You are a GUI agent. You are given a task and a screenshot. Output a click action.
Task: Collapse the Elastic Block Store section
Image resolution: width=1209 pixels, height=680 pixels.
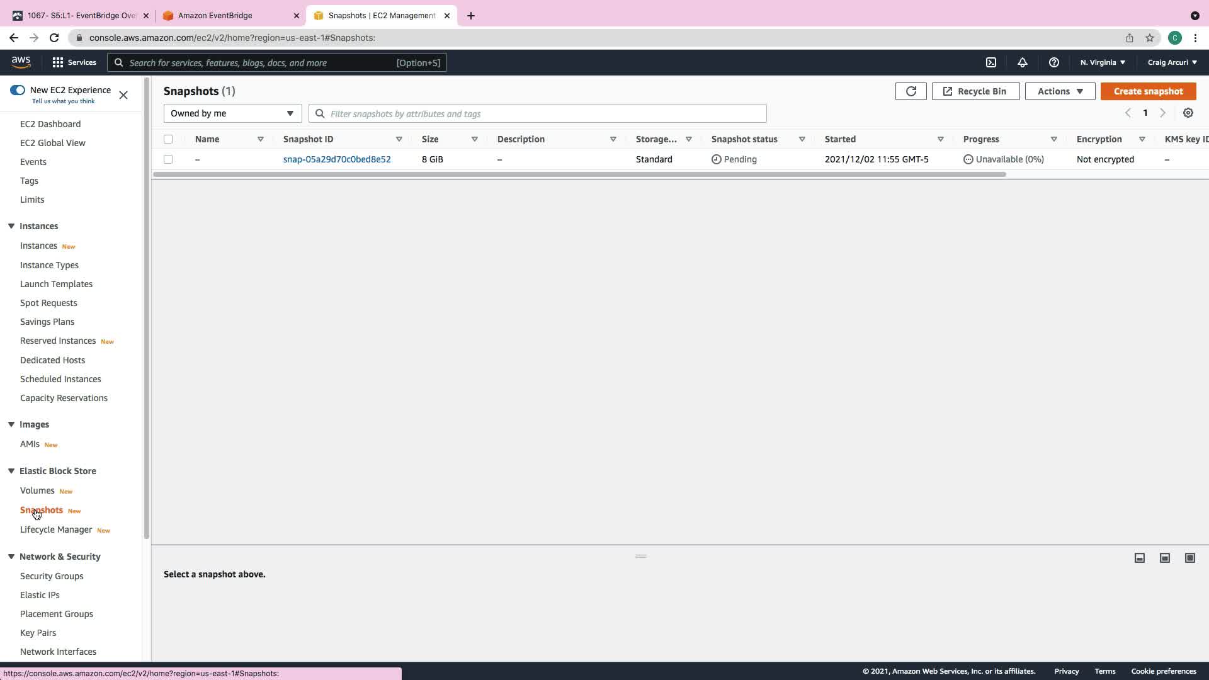tap(11, 471)
